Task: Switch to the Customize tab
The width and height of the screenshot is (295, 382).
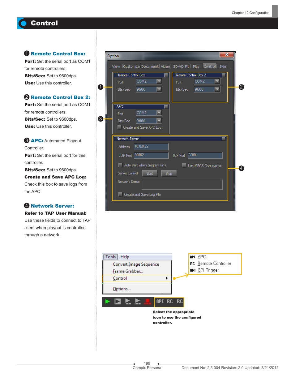Action: pos(131,66)
